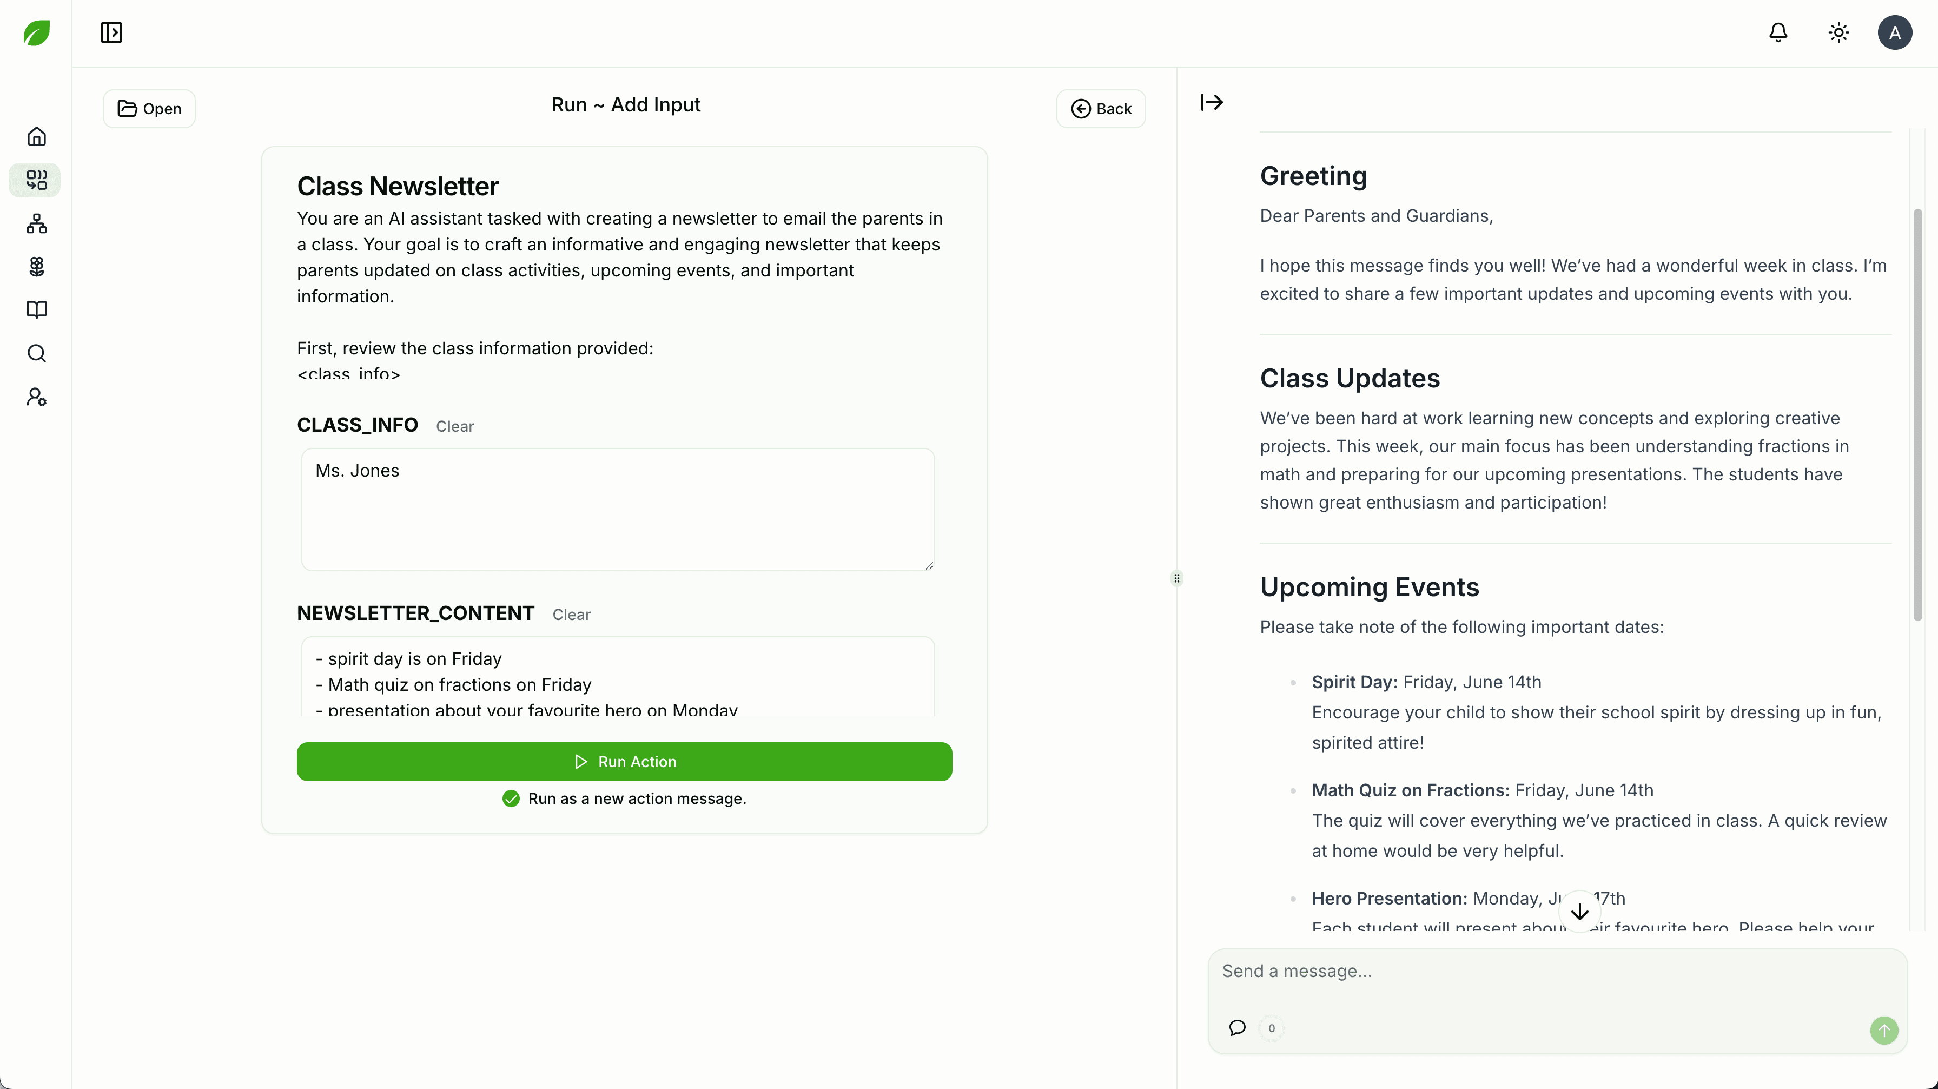Open the Home page from the sidebar
The height and width of the screenshot is (1089, 1938).
35,136
